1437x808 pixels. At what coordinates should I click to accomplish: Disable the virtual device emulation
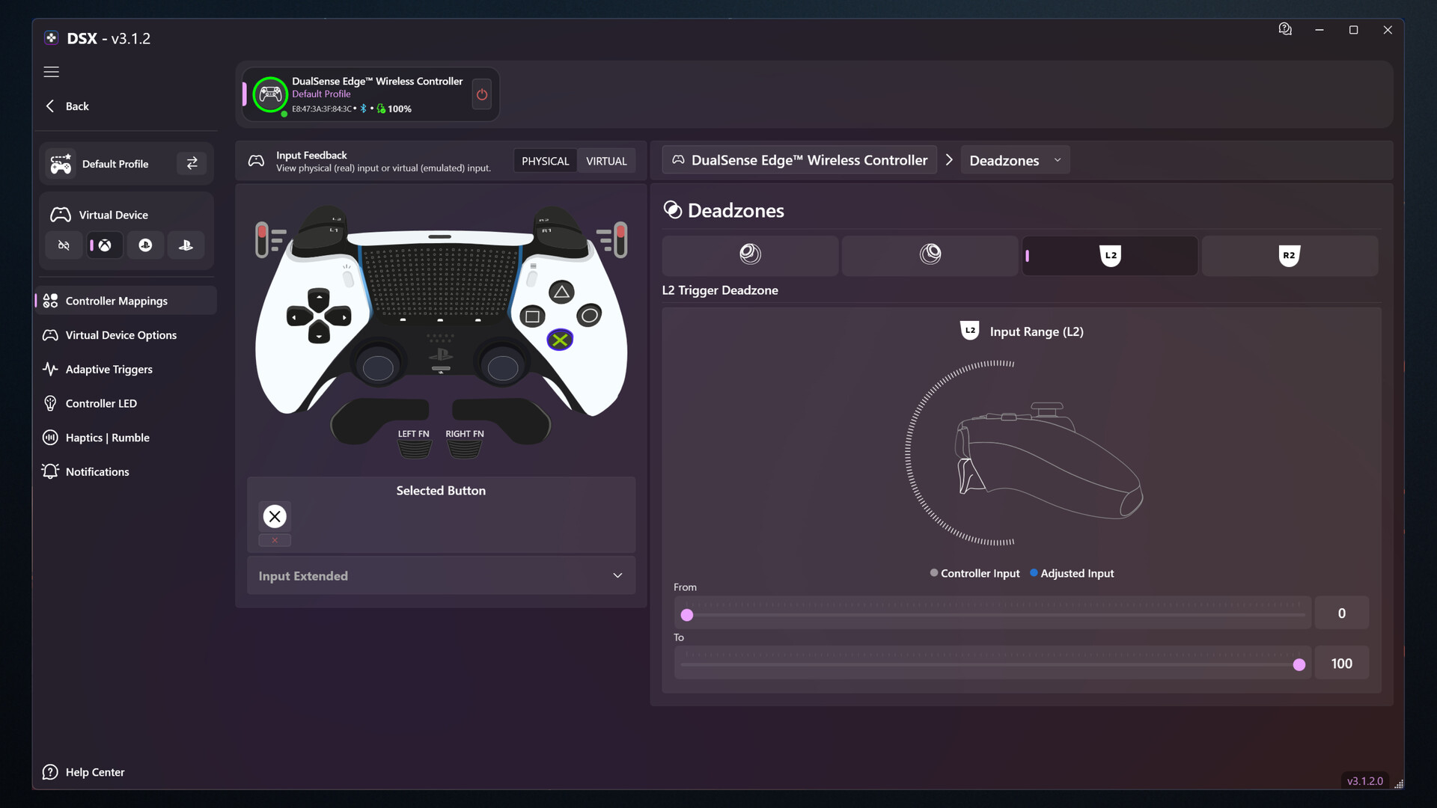pyautogui.click(x=64, y=245)
